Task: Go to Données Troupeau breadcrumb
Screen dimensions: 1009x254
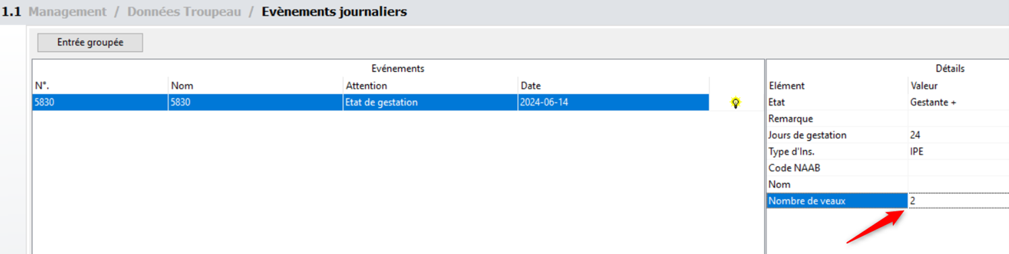Action: coord(184,12)
